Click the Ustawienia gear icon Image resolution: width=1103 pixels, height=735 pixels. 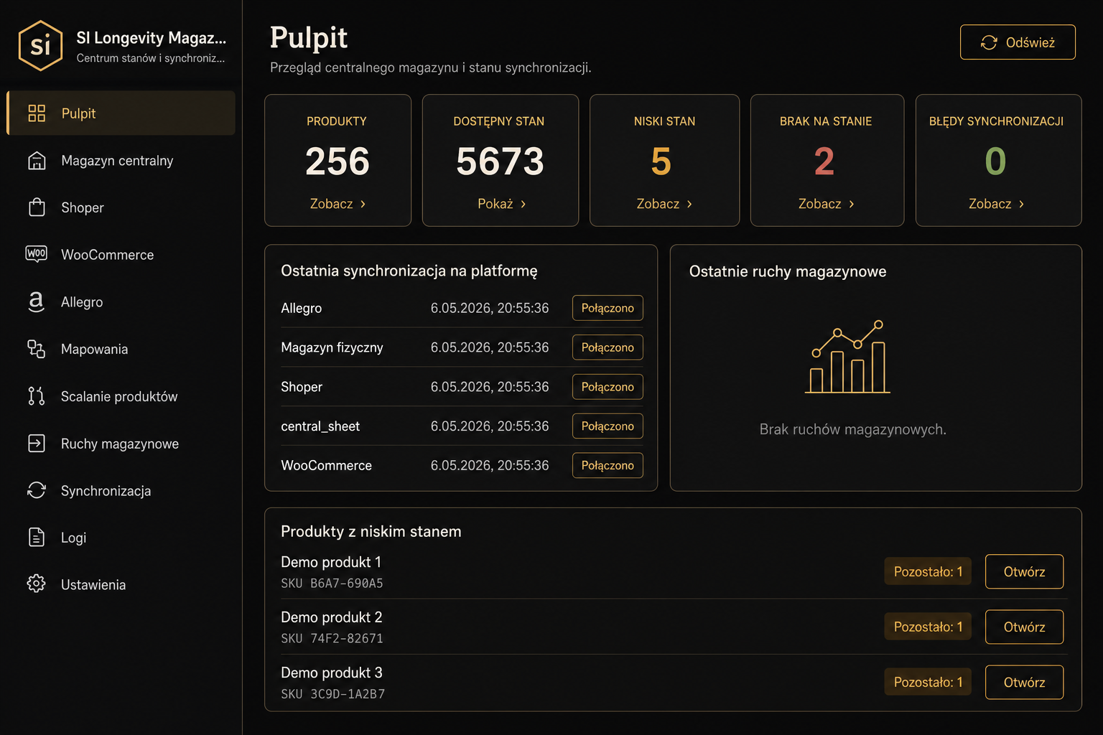click(37, 584)
